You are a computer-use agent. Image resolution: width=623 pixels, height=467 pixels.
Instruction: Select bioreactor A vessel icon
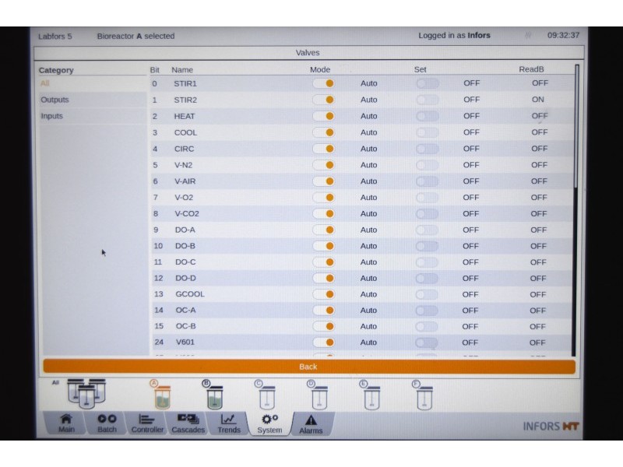162,395
